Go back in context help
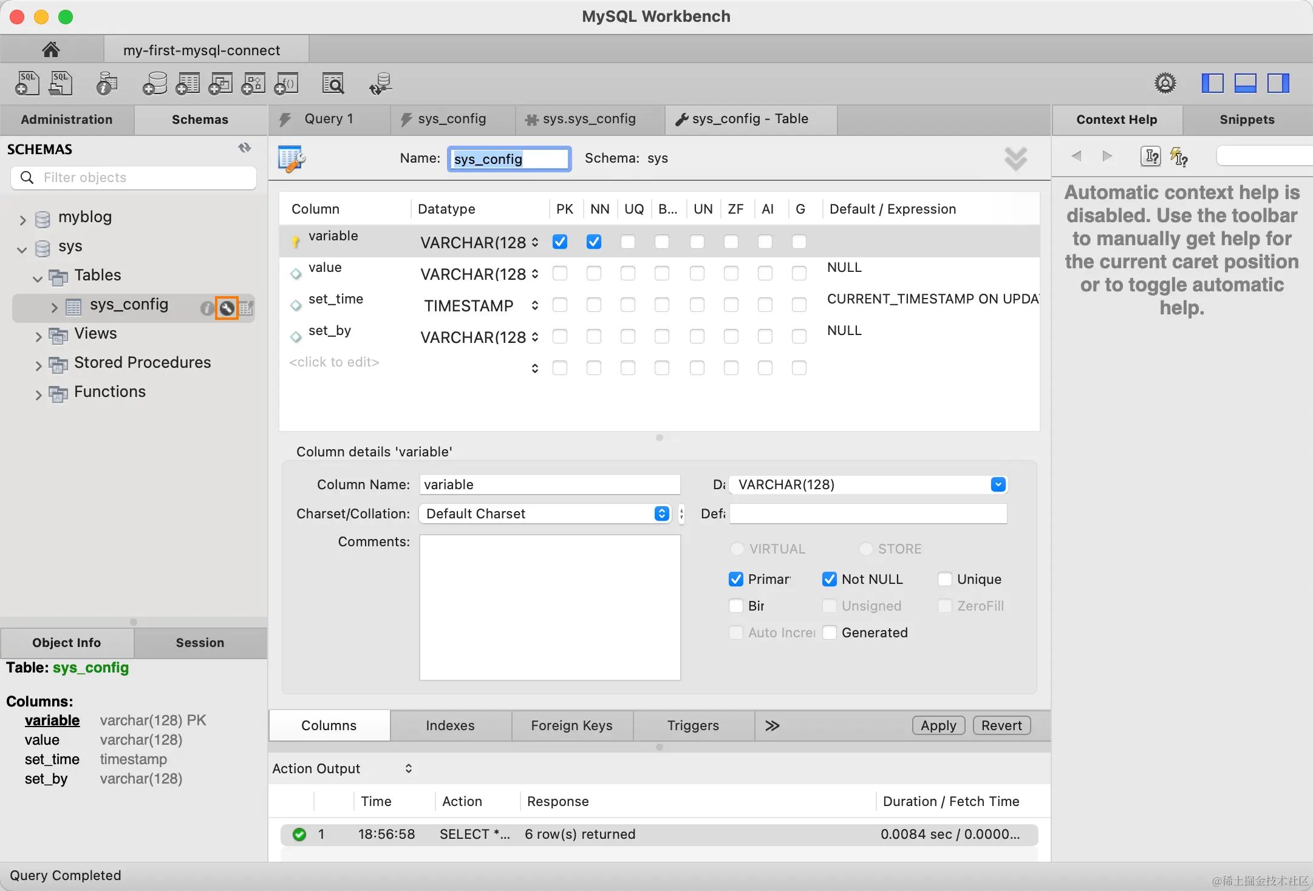Screen dimensions: 1313x891 point(1076,156)
